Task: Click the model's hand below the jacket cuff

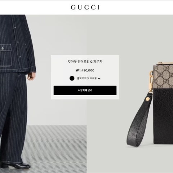Action: pyautogui.click(x=31, y=76)
